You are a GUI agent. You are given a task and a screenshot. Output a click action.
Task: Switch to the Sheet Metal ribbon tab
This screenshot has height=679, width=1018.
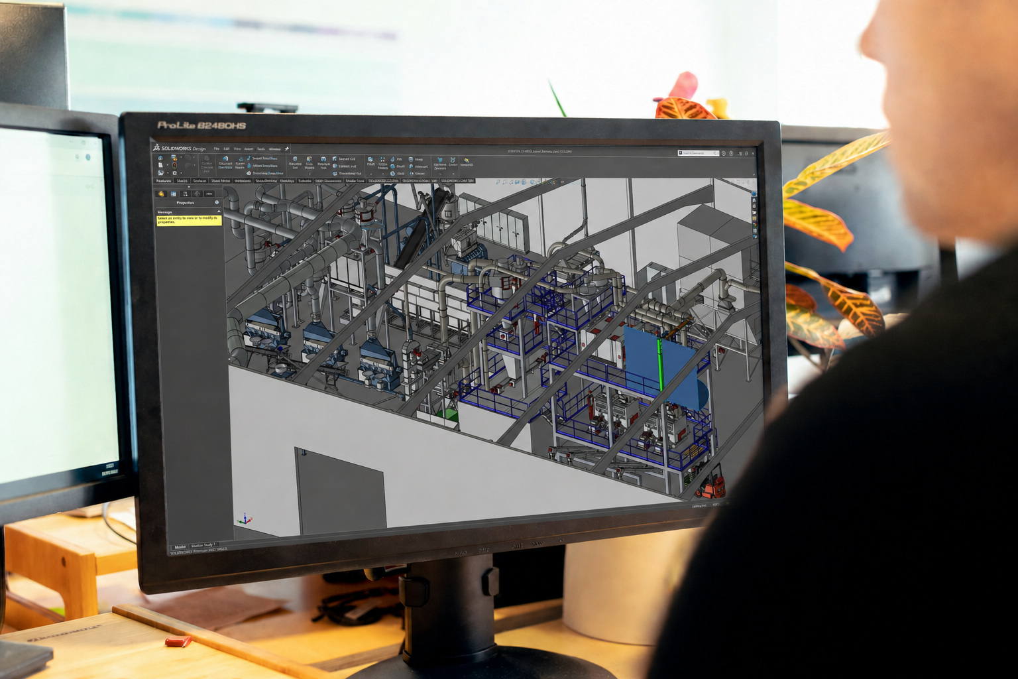click(x=220, y=180)
